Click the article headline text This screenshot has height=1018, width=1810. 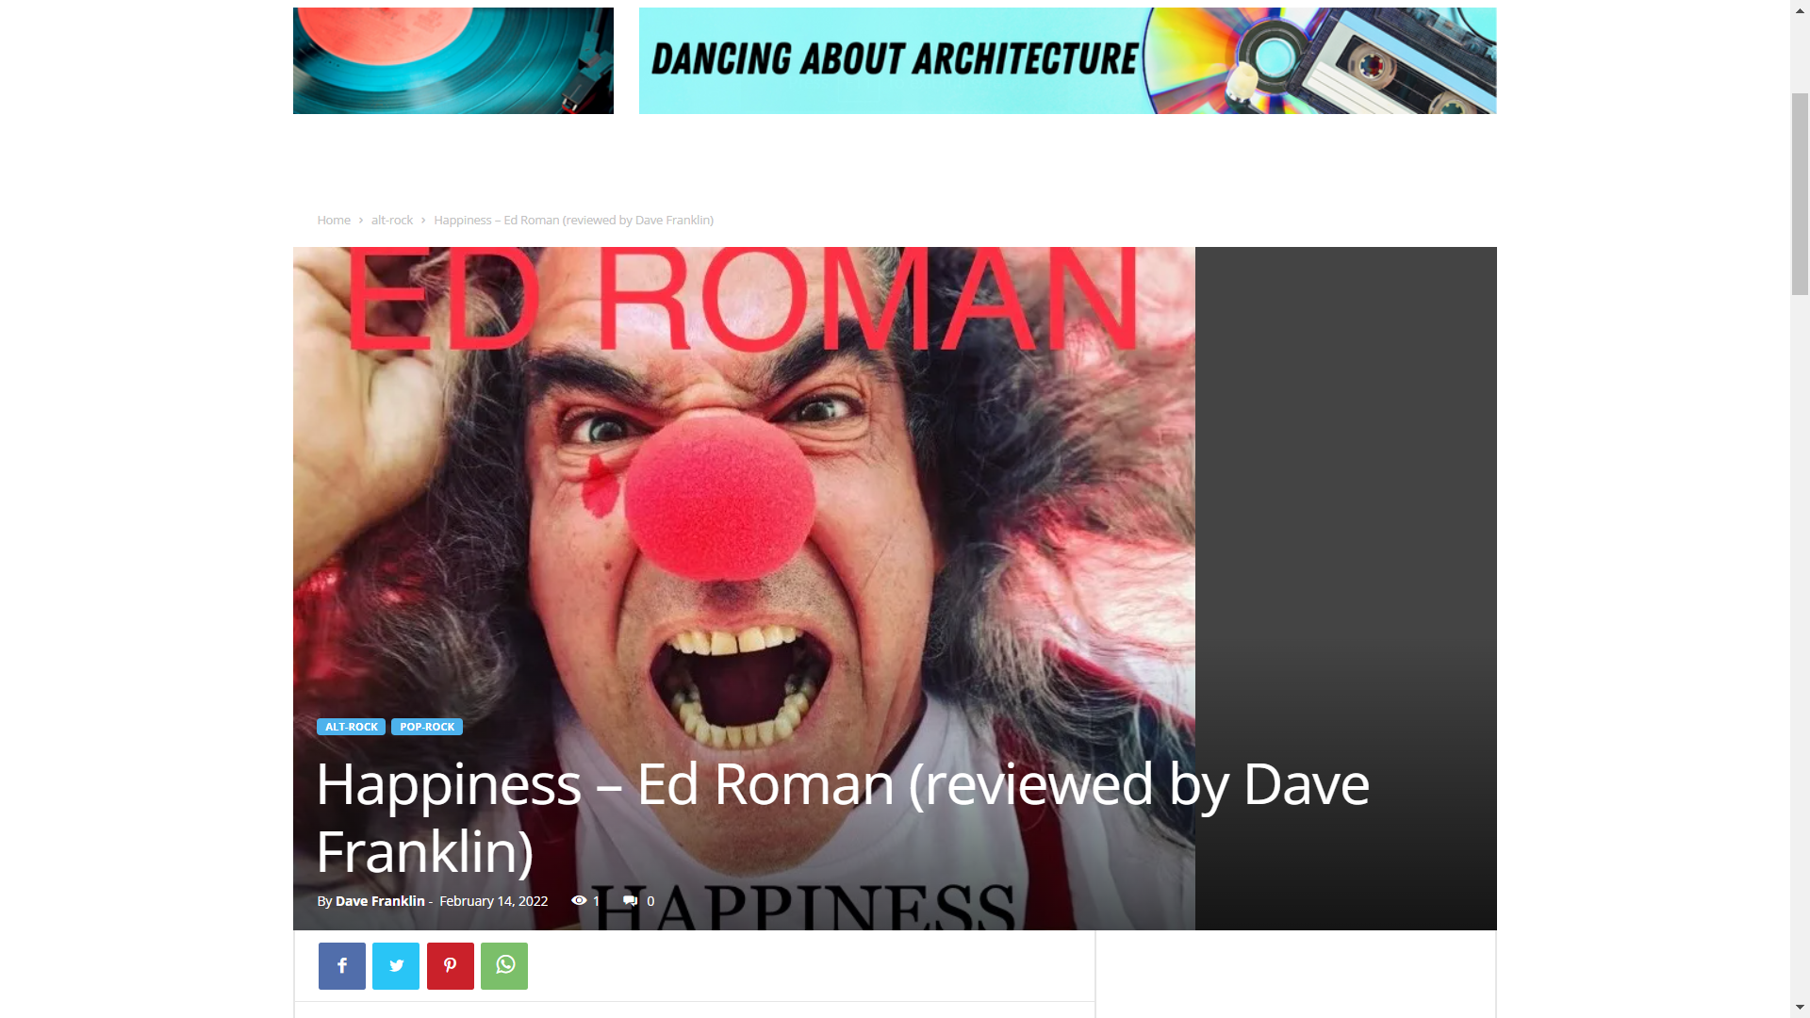click(843, 817)
